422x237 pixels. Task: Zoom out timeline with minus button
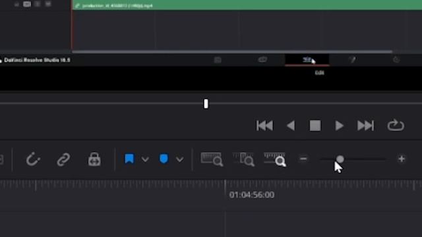303,159
